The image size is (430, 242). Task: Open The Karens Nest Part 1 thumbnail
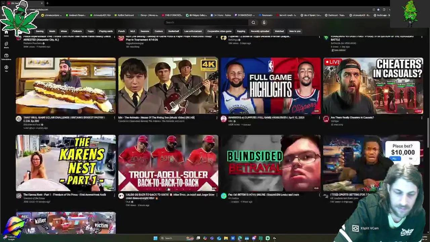[66, 163]
